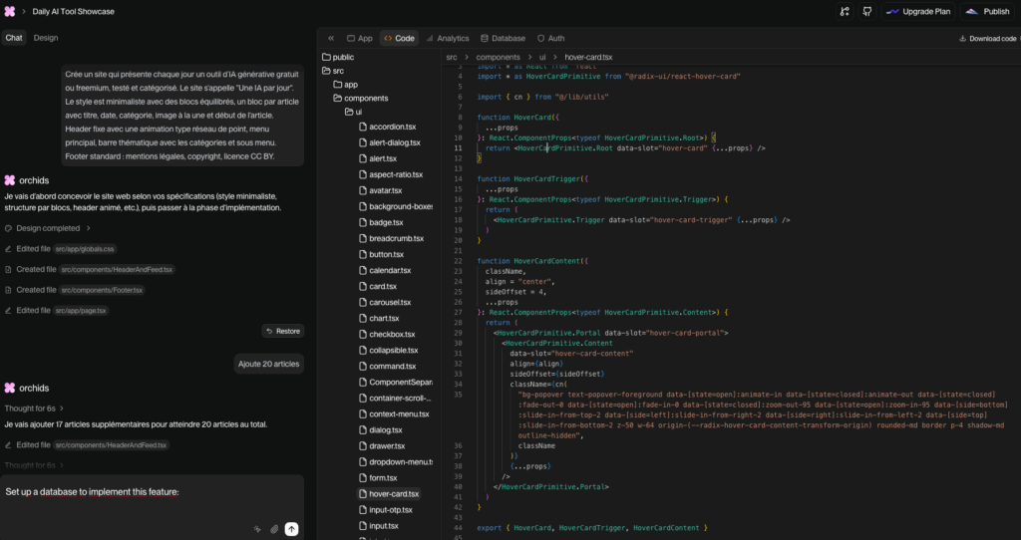Open the git branch version control icon

(x=845, y=11)
